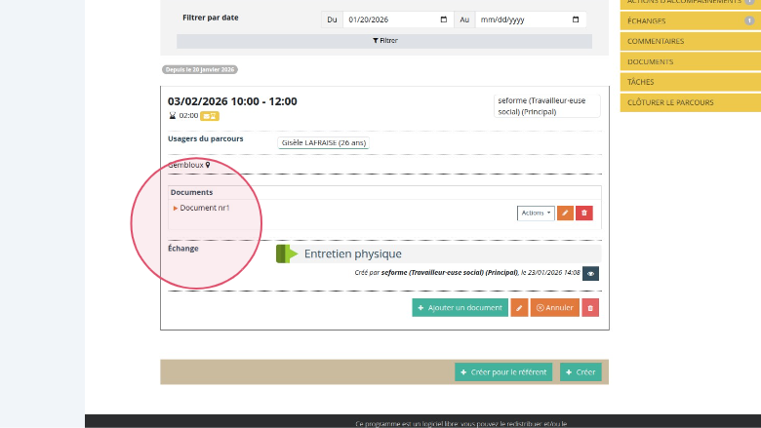Expand the Document nr1 triangle

coord(176,208)
